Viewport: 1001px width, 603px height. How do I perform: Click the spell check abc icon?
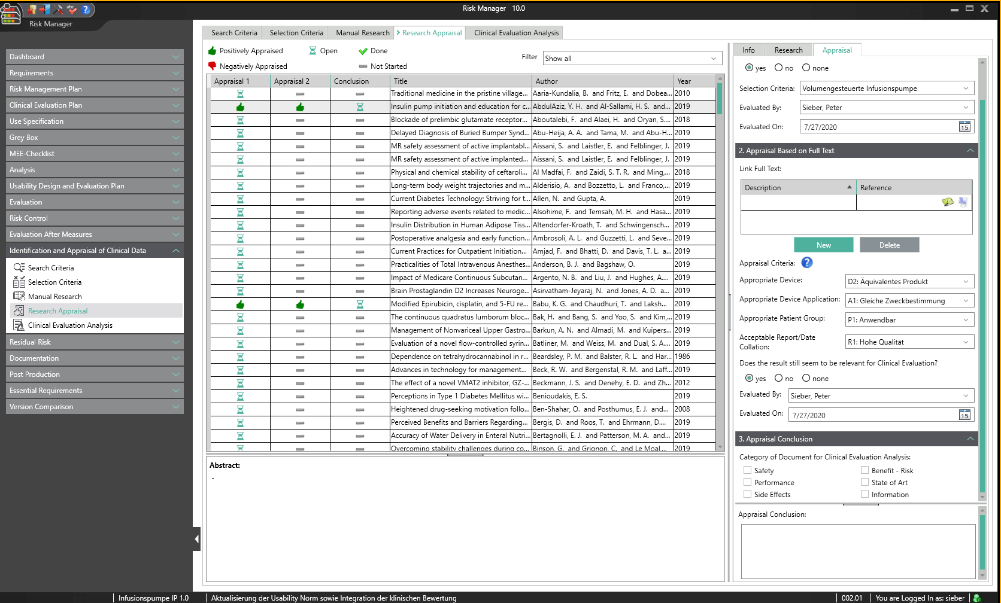pyautogui.click(x=72, y=9)
